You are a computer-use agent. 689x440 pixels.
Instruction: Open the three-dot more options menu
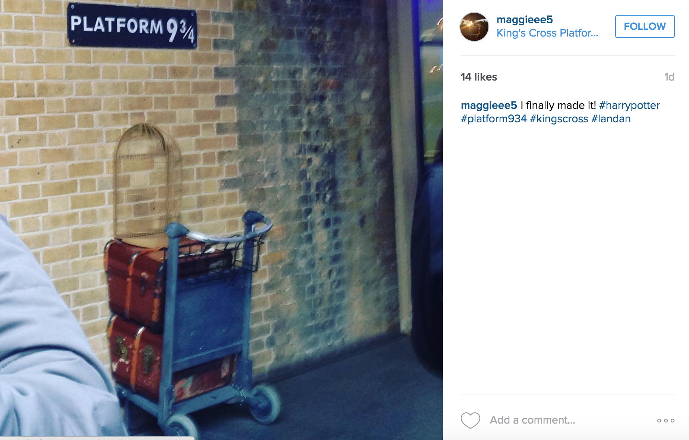click(666, 421)
